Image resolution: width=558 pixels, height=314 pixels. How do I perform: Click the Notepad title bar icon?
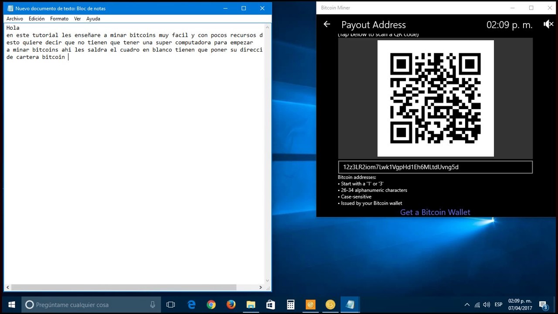click(10, 8)
